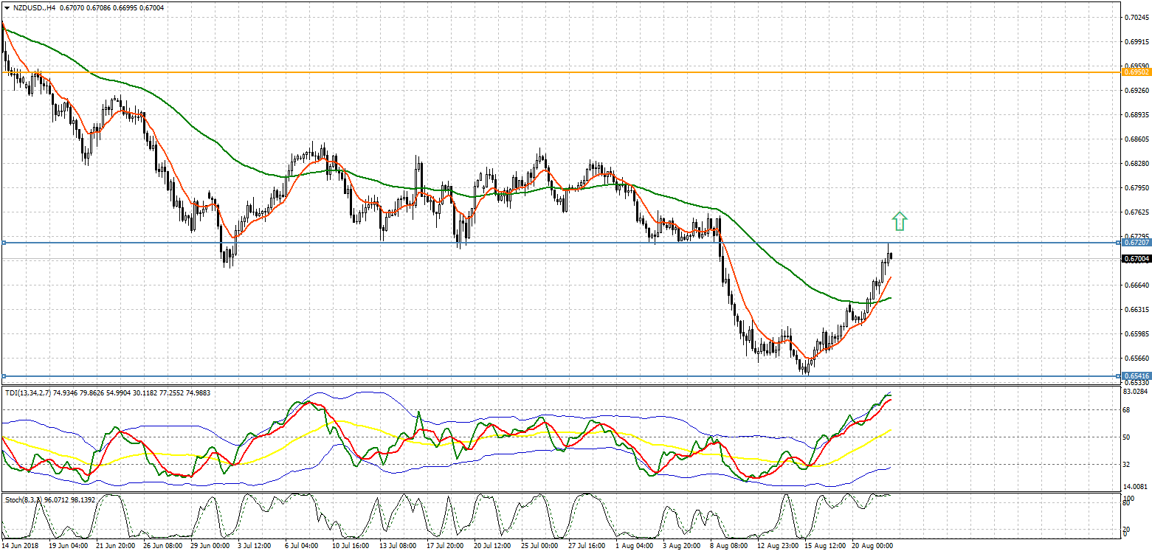Image resolution: width=1152 pixels, height=554 pixels.
Task: Click the 25 Jul 00:00 time label
Action: click(x=539, y=547)
